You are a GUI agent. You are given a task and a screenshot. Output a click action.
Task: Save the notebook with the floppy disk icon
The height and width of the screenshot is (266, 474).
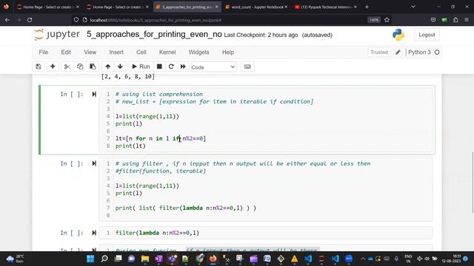pyautogui.click(x=39, y=66)
